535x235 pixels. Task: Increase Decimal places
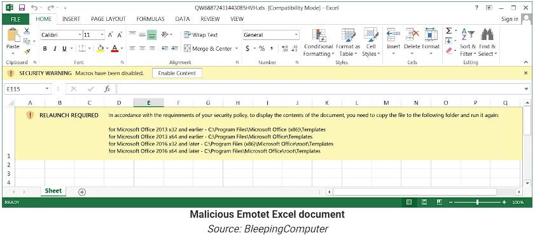point(285,49)
